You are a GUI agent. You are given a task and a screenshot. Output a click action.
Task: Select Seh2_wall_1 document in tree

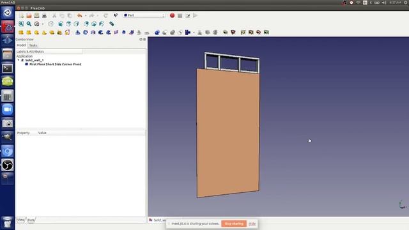(34, 60)
